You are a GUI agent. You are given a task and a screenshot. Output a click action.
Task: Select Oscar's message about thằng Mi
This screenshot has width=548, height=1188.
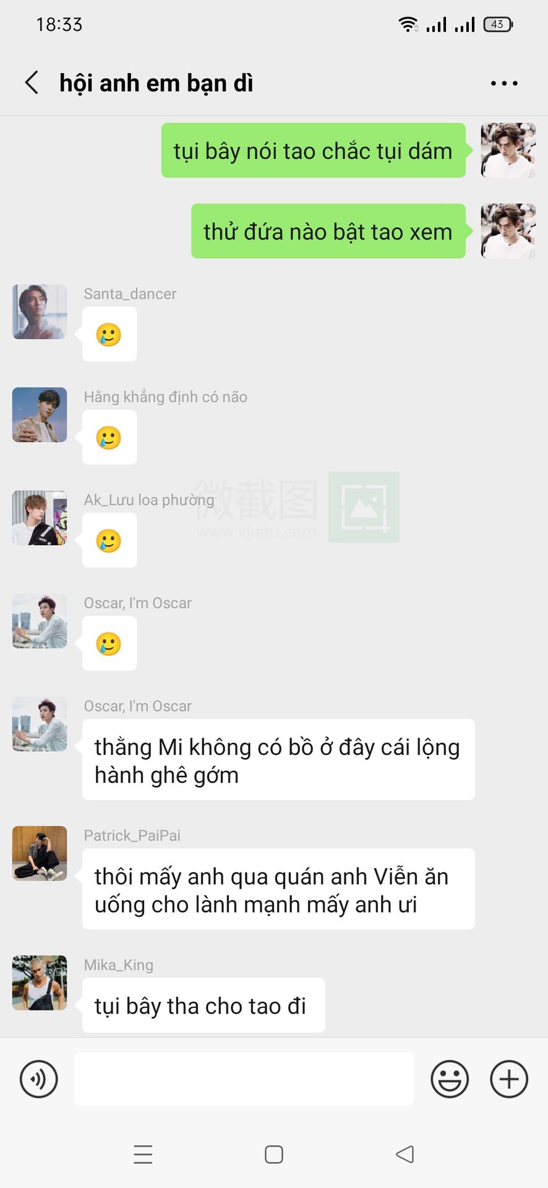coord(278,760)
